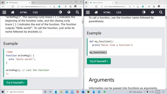This screenshot has width=167, height=94.
Task: Open Favorites in the PHP Functions browser window
Action: (65, 7)
